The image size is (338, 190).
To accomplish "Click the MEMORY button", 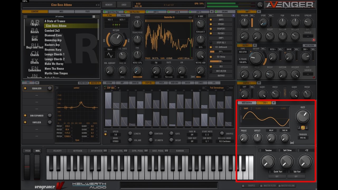I will coord(109,5).
